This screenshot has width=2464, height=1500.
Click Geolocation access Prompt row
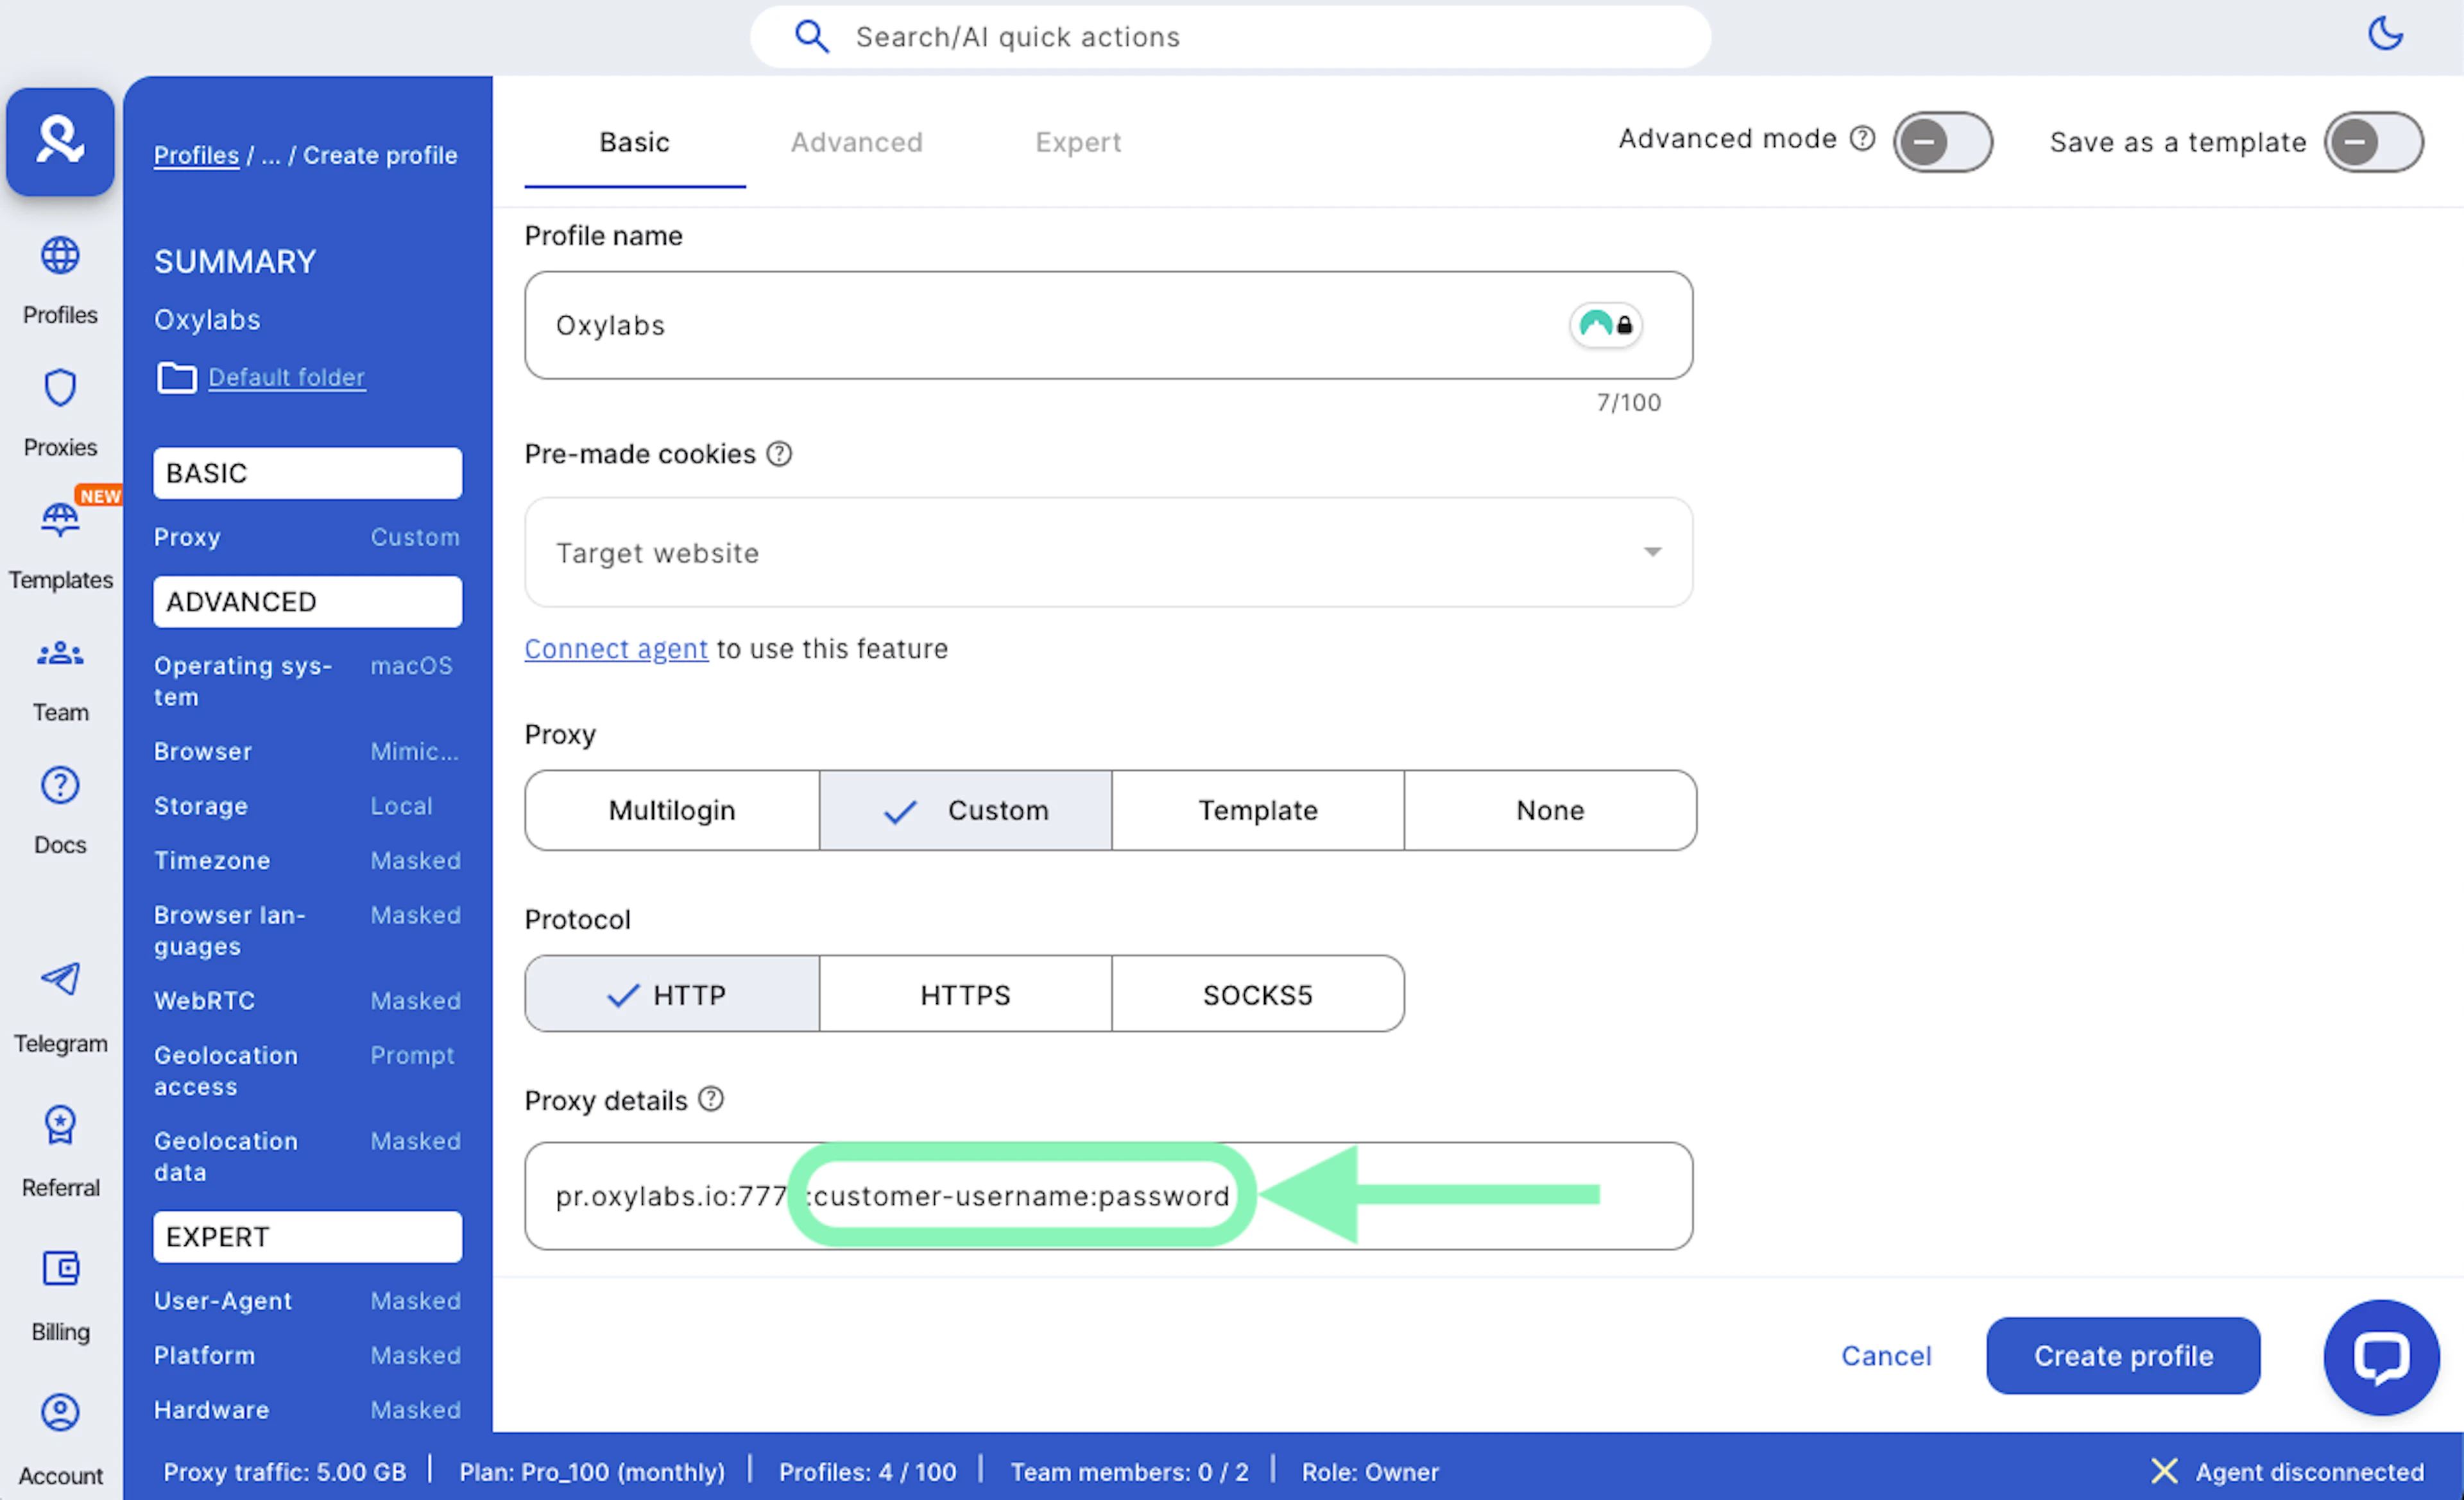point(307,1070)
